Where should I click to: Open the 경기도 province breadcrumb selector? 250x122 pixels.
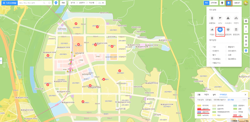coord(73,3)
